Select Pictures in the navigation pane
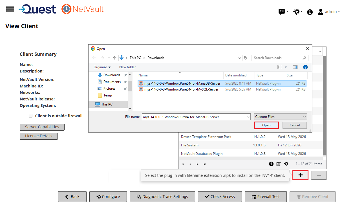This screenshot has height=209, width=342. [x=109, y=89]
